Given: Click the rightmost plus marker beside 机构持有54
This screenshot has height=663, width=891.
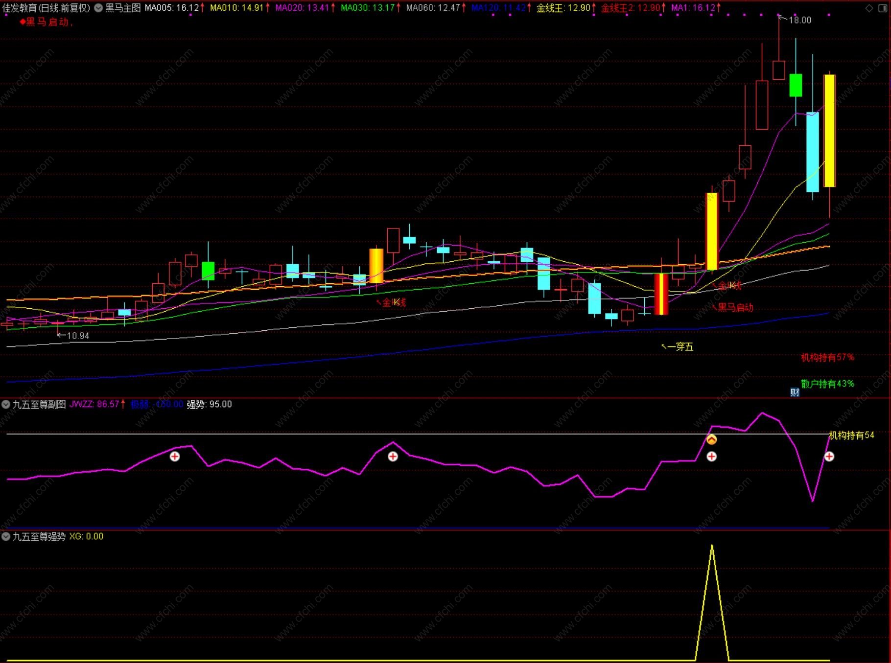Looking at the screenshot, I should pyautogui.click(x=829, y=457).
